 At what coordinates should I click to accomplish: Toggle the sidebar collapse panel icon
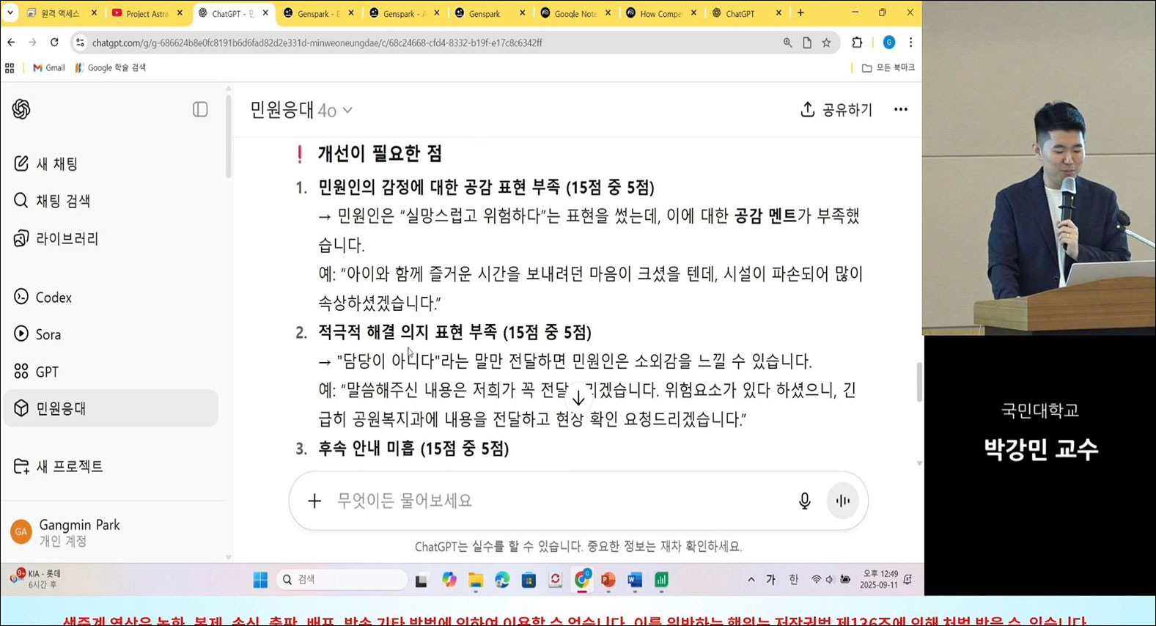(200, 109)
